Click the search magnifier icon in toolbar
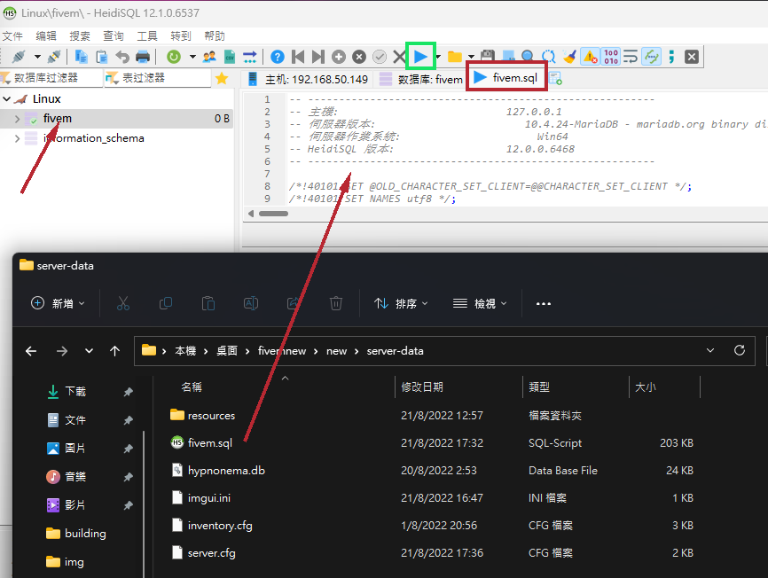Screen dimensions: 768x578 [x=526, y=57]
